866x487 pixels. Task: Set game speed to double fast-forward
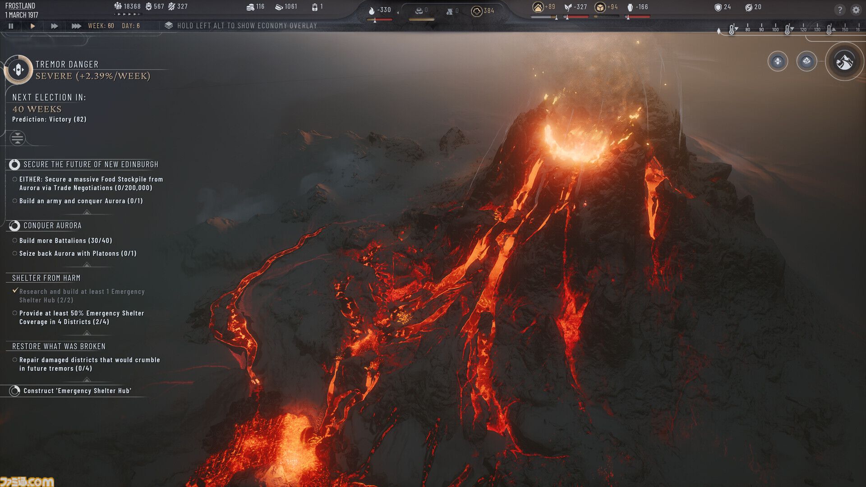(x=54, y=26)
